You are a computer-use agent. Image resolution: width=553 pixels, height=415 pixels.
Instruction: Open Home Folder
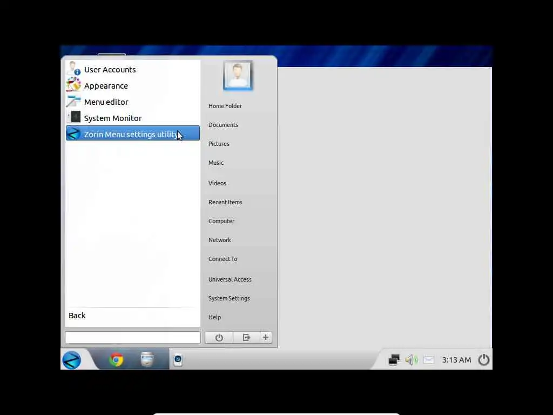(x=225, y=106)
